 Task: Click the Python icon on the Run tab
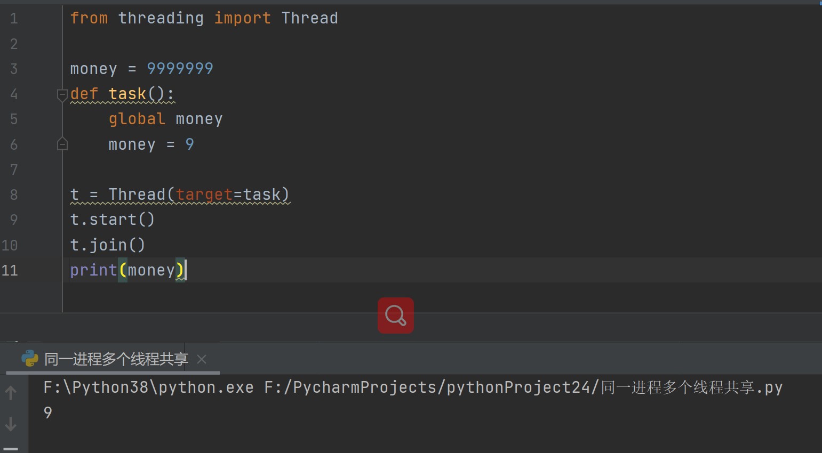pyautogui.click(x=30, y=359)
